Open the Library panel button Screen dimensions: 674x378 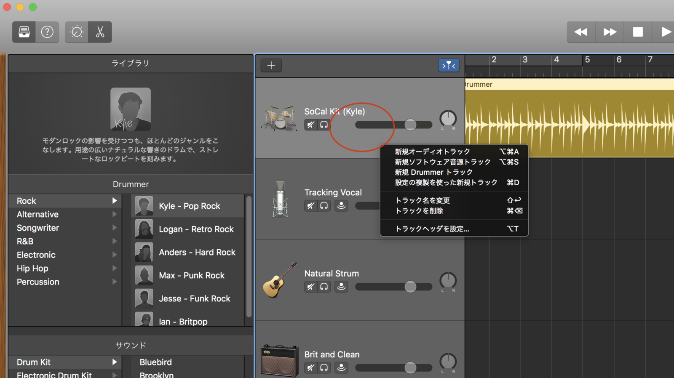24,32
